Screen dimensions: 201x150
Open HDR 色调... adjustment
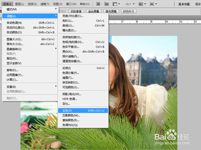83,99
